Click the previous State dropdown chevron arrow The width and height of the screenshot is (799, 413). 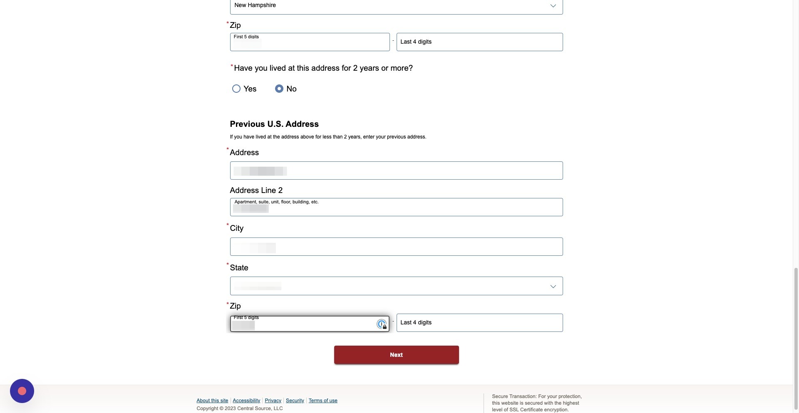click(553, 287)
